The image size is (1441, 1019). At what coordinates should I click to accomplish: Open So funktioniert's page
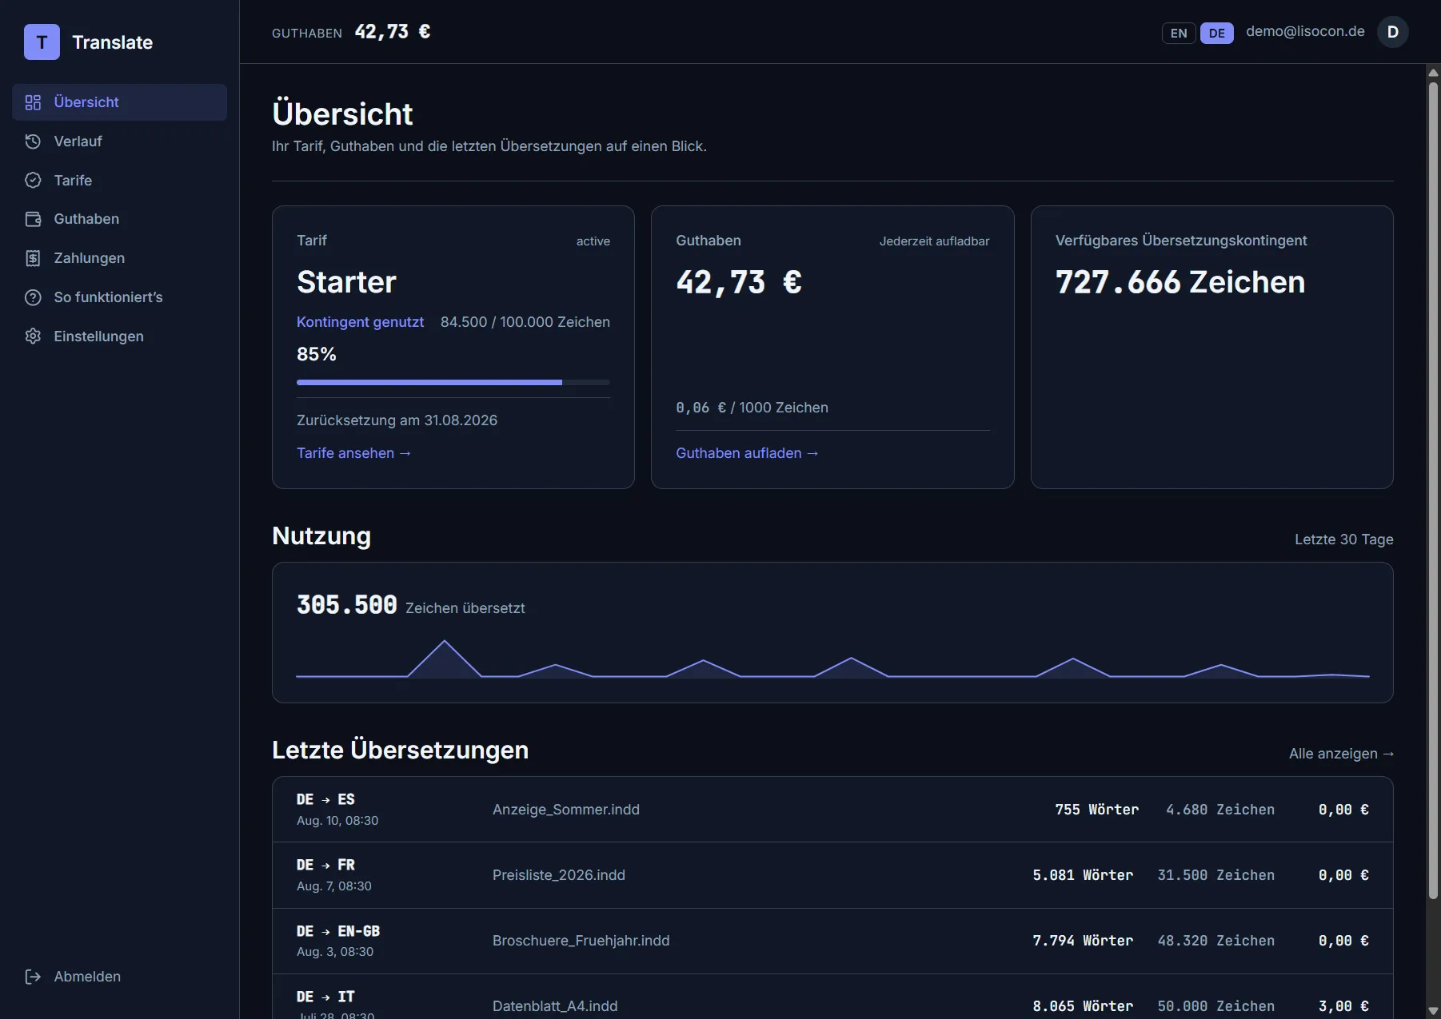120,297
